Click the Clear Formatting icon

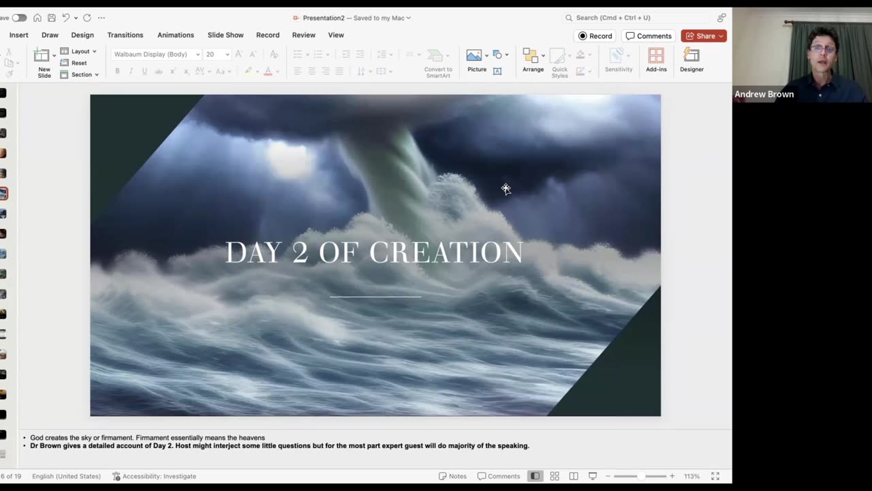tap(274, 54)
